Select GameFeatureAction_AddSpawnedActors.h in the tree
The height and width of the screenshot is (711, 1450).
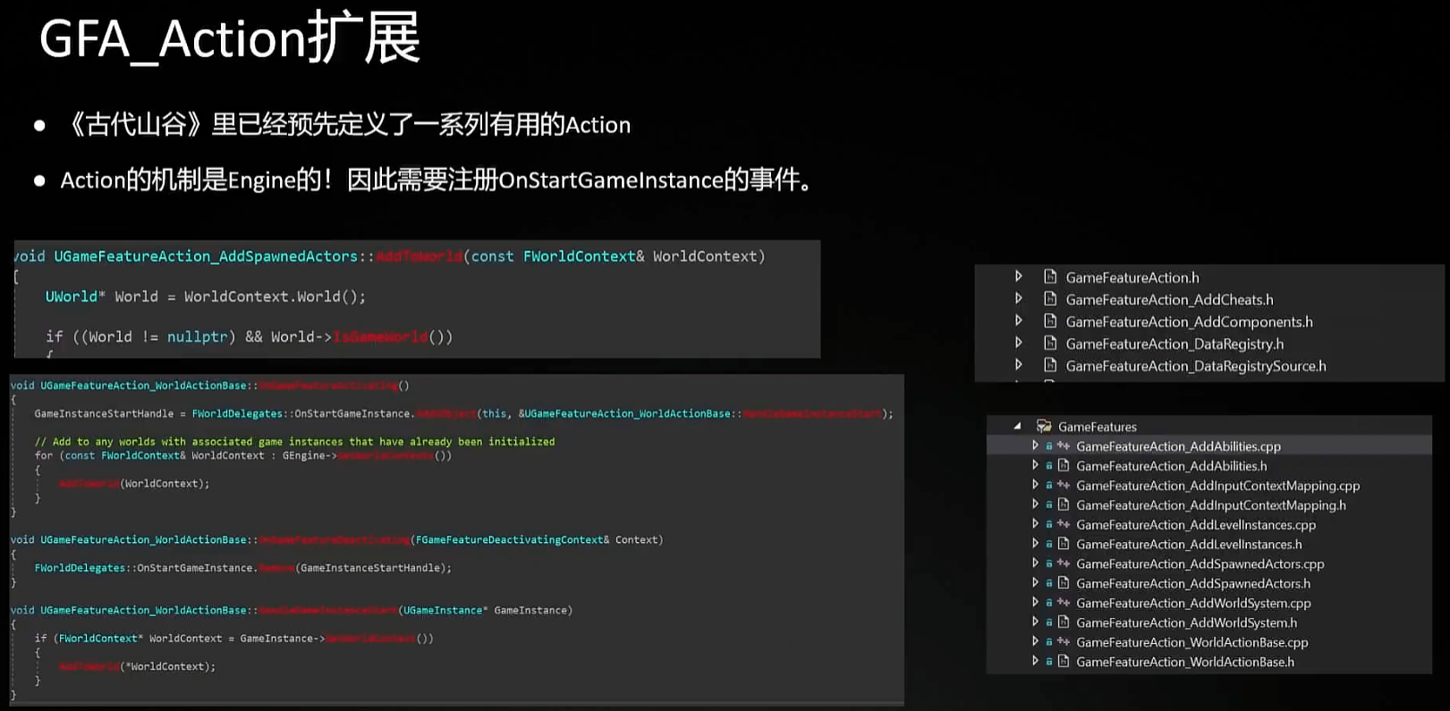(x=1192, y=584)
